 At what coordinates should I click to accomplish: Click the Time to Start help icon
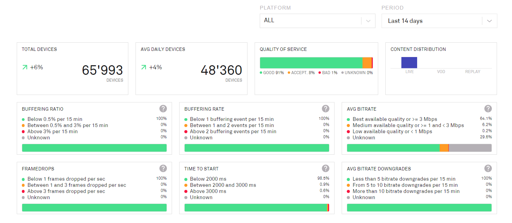326,168
